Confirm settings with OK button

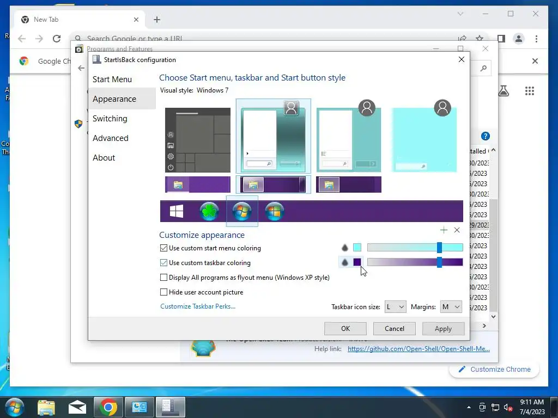coord(345,328)
